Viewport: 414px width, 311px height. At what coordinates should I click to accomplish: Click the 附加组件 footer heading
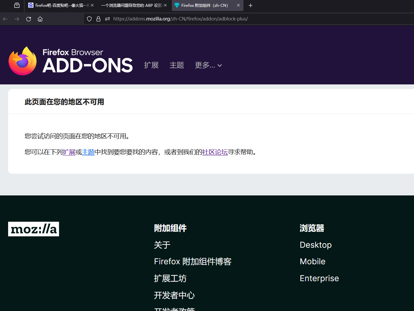coord(170,228)
